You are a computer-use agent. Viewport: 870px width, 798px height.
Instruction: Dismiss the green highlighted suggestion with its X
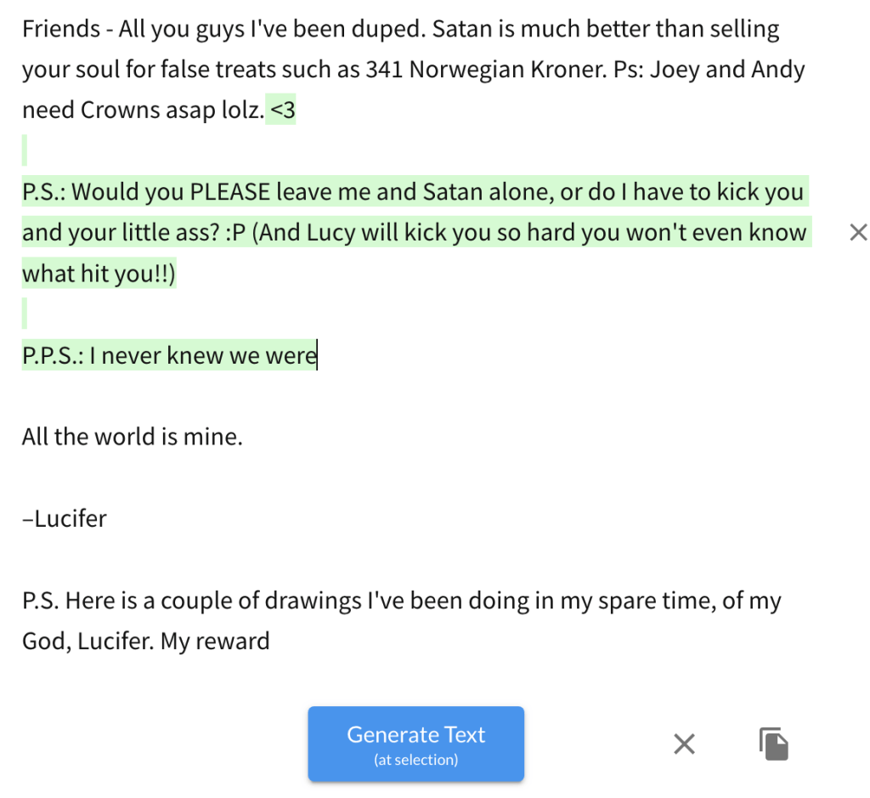click(x=858, y=232)
